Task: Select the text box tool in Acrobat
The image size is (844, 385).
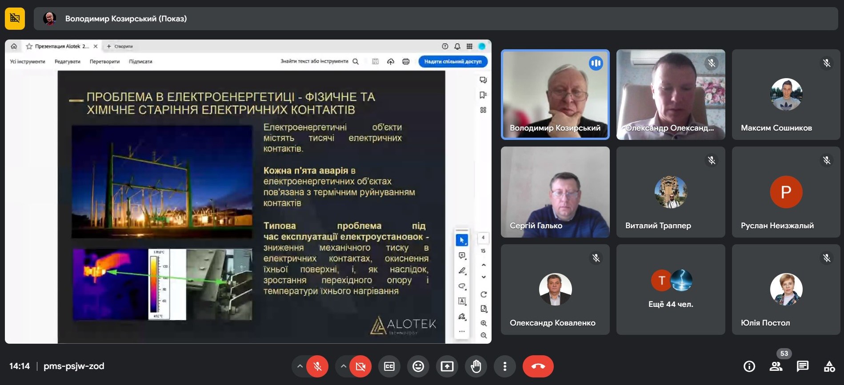Action: (462, 301)
